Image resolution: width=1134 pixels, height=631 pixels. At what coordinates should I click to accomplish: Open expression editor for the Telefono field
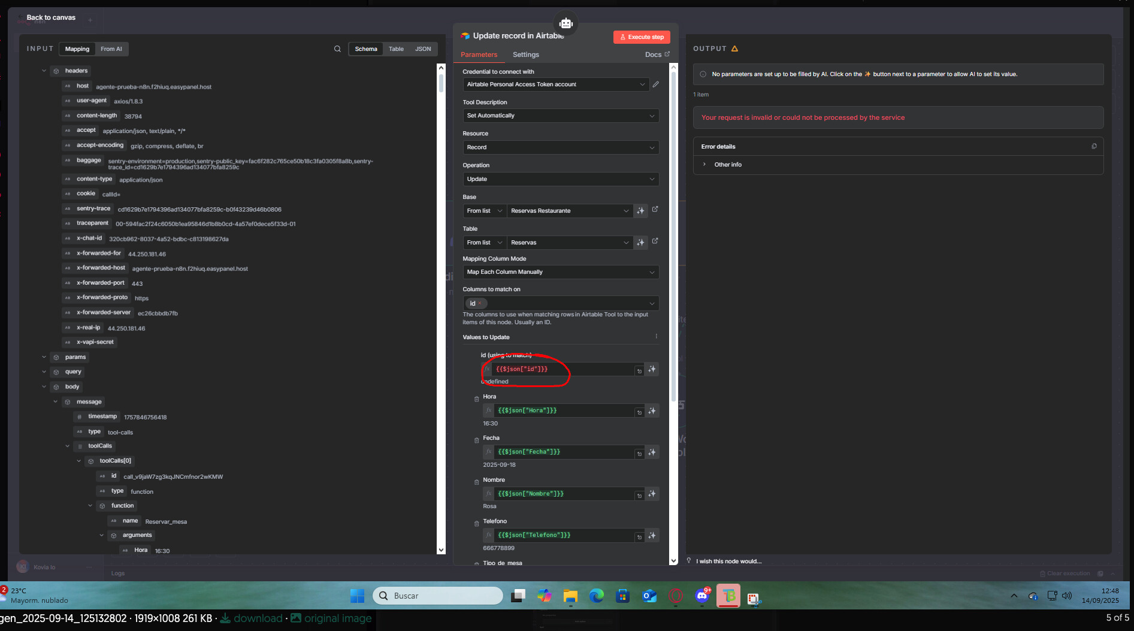click(639, 537)
